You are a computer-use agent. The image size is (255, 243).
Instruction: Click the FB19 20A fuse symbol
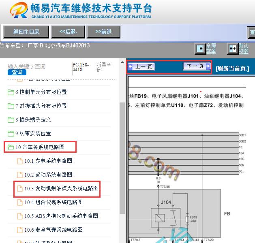(187, 219)
